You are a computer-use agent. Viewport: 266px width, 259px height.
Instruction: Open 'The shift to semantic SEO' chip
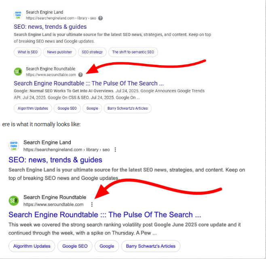[x=133, y=52]
